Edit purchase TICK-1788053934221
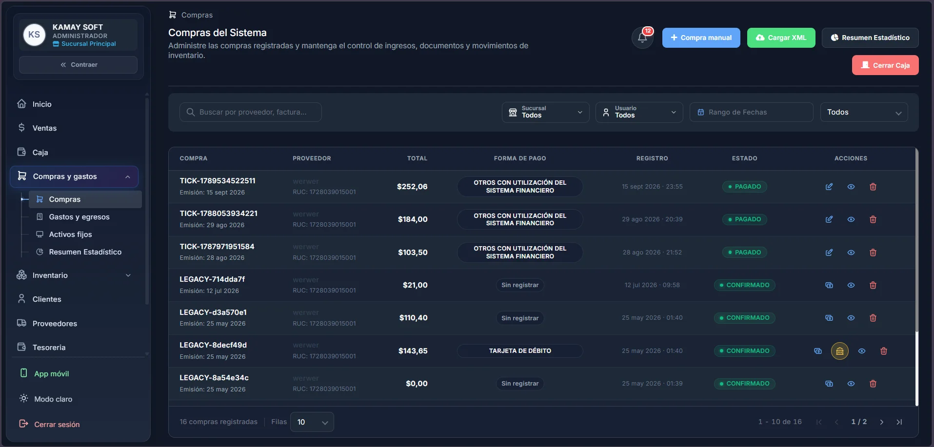Image resolution: width=934 pixels, height=447 pixels. pos(829,219)
